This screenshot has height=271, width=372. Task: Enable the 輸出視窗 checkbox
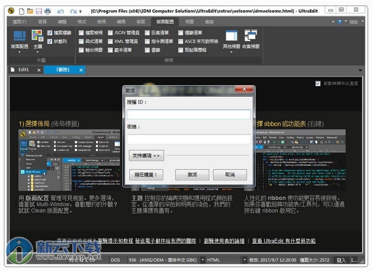pyautogui.click(x=81, y=50)
